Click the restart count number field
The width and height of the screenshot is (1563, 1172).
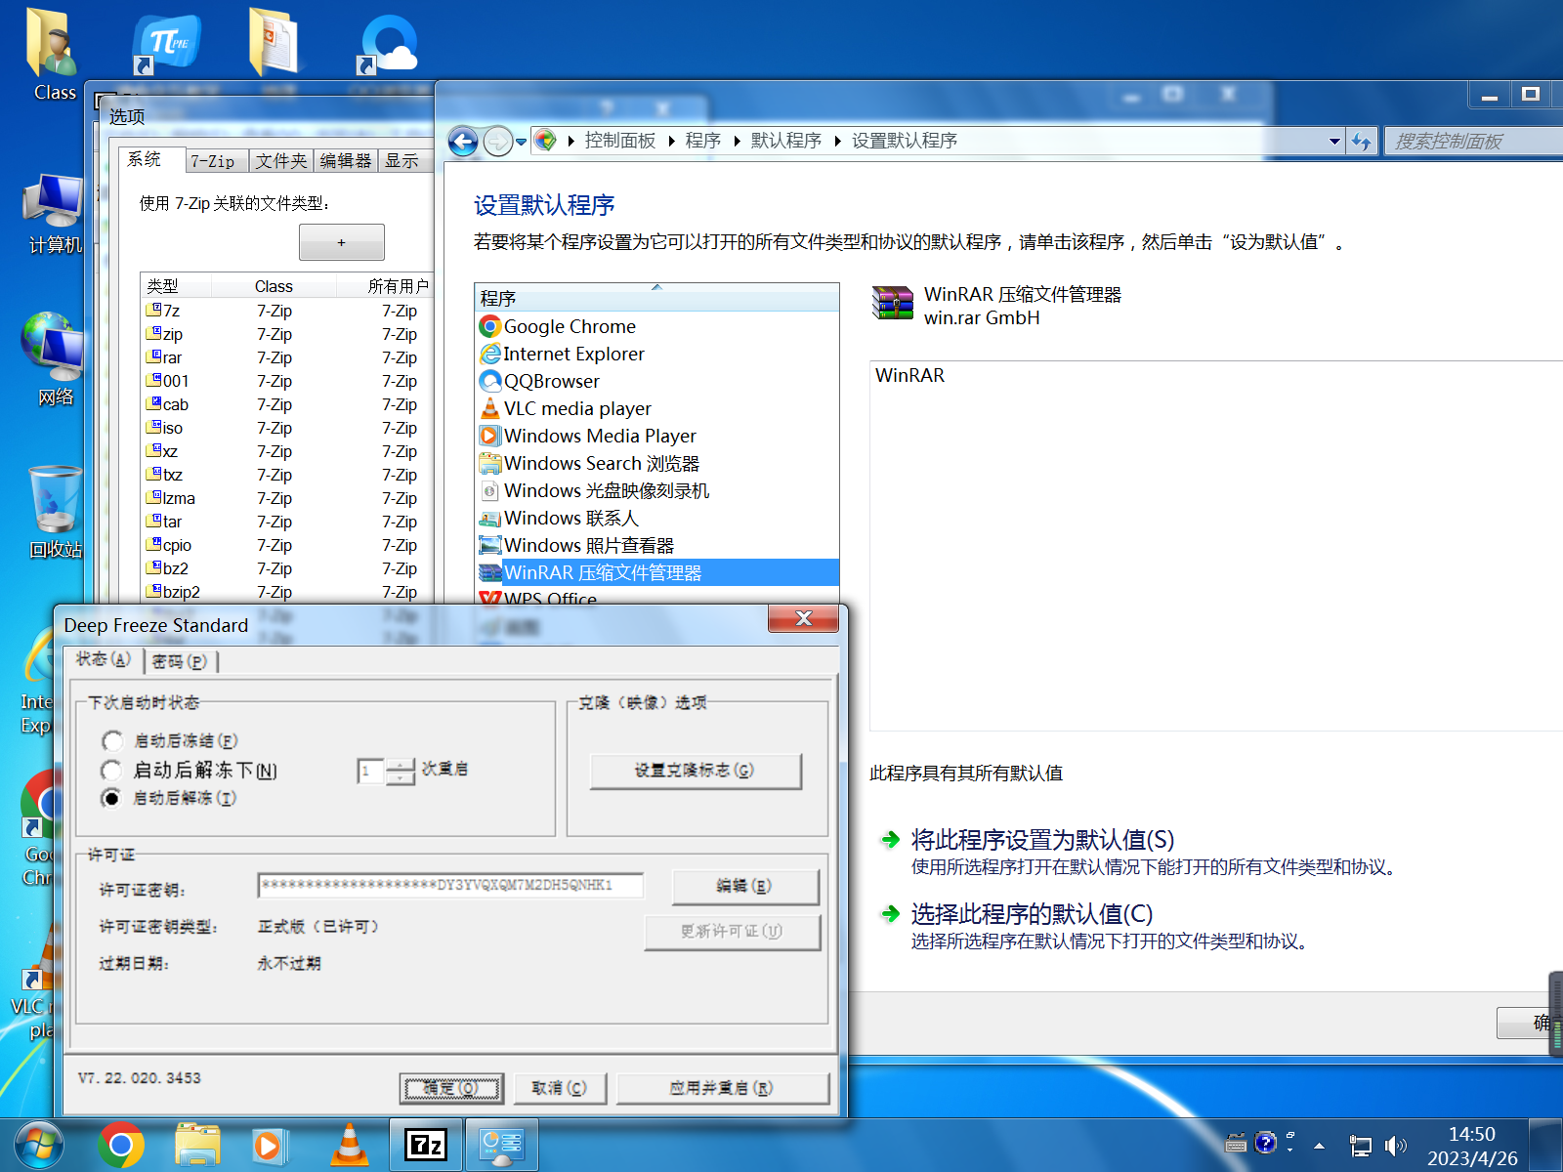click(371, 772)
